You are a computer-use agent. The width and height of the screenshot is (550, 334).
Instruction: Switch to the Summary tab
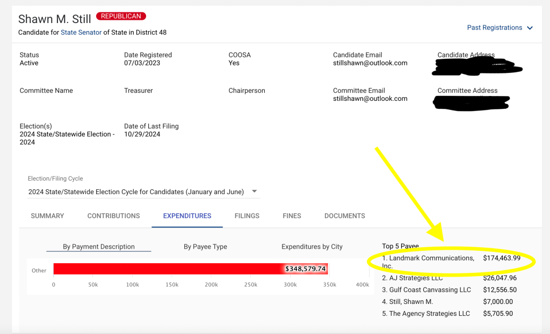click(x=47, y=216)
